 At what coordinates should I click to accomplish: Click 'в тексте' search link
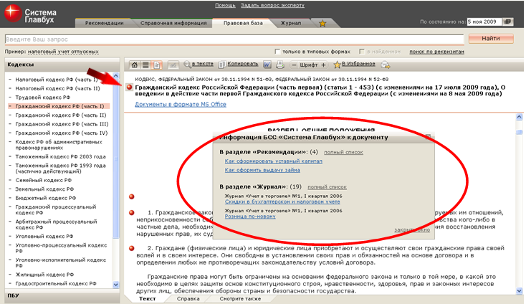(203, 64)
